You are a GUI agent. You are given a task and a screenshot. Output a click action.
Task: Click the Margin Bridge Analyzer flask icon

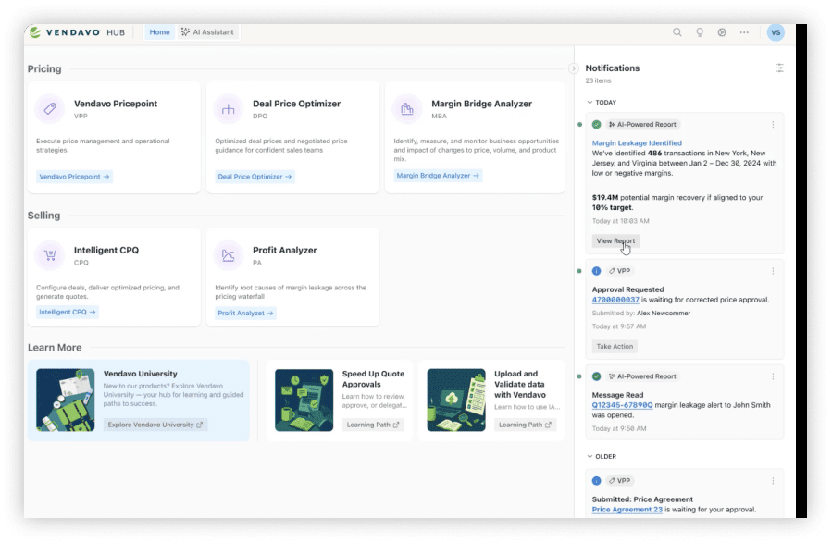click(406, 107)
